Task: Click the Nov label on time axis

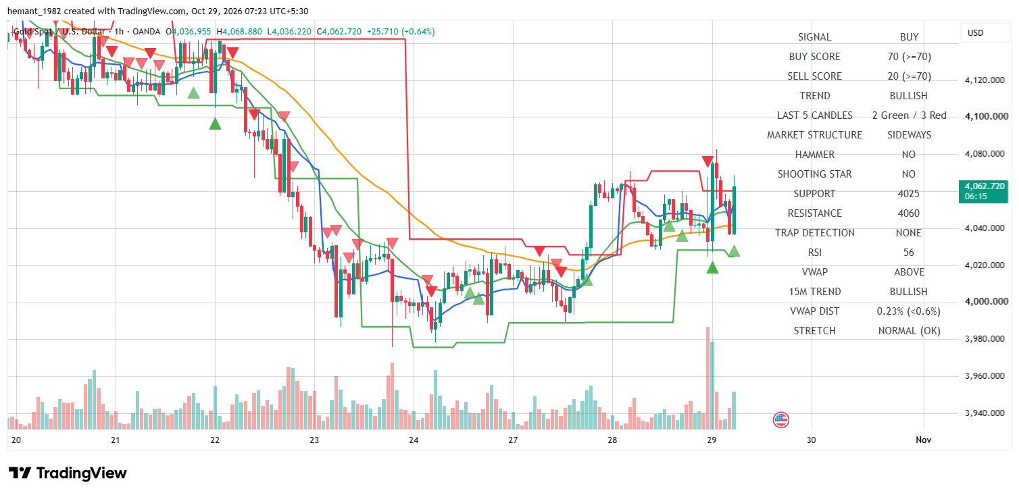Action: (924, 440)
